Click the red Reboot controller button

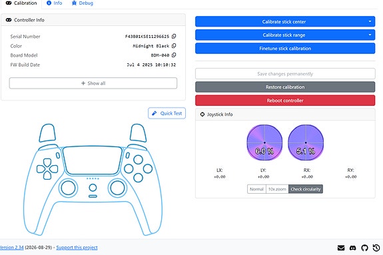point(285,101)
